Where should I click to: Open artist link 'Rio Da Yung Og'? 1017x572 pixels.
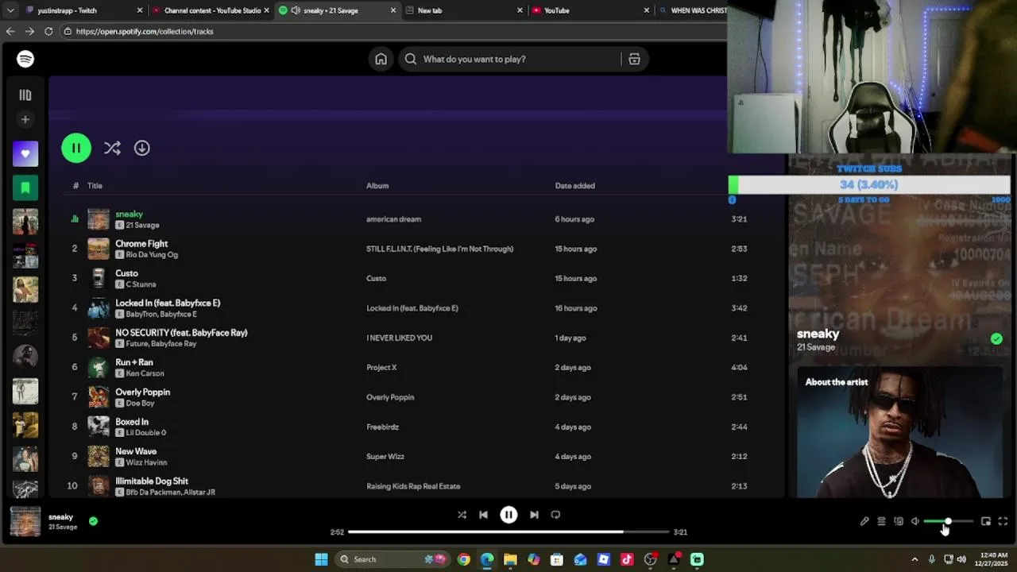[152, 255]
